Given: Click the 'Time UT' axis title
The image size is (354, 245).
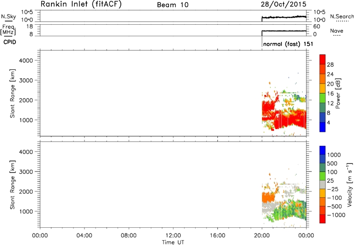Looking at the screenshot, I should click(x=173, y=242).
